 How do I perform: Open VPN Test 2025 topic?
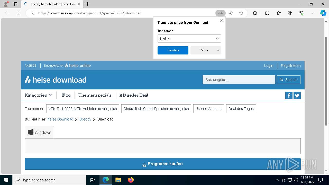83,109
